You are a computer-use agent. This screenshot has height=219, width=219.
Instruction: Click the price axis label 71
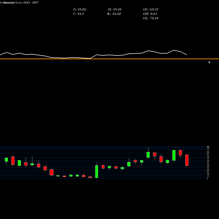point(208,150)
